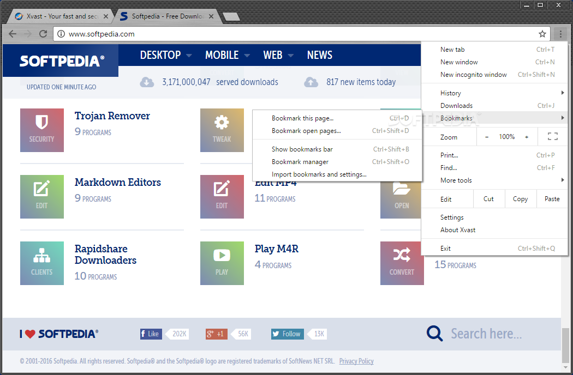573x375 pixels.
Task: Open the Trojan Remover link
Action: click(112, 116)
